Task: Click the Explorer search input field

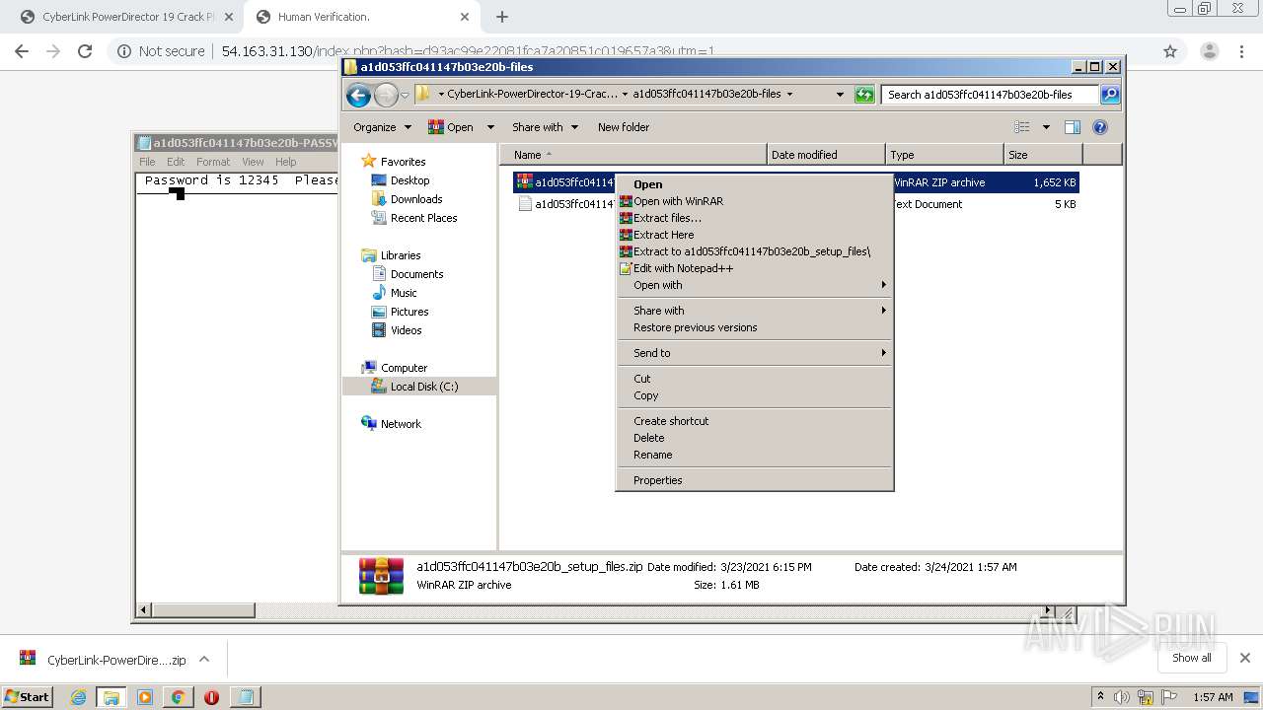Action: (990, 95)
